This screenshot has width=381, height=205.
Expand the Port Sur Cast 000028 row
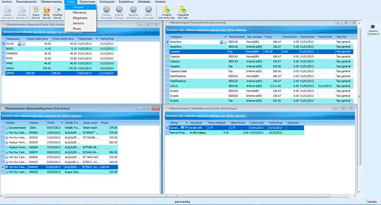(x=7, y=172)
